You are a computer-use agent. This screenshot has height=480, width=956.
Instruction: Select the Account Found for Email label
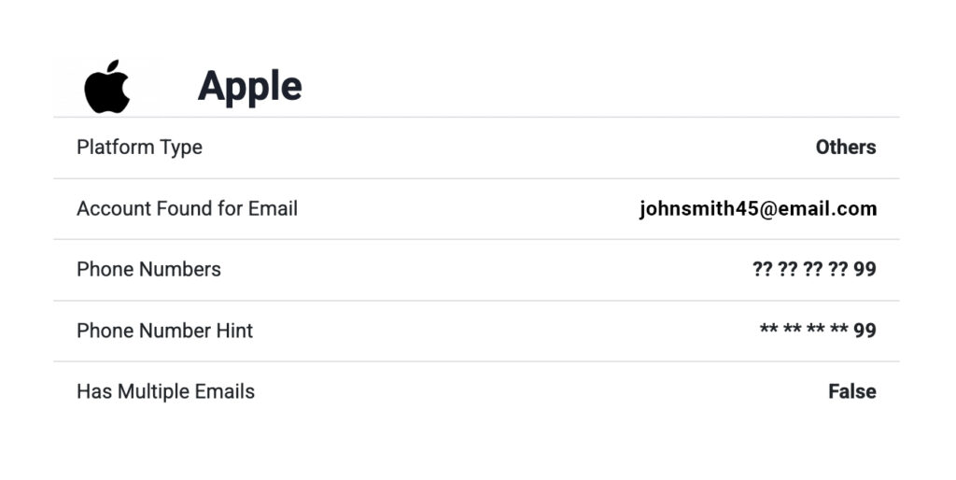[187, 208]
